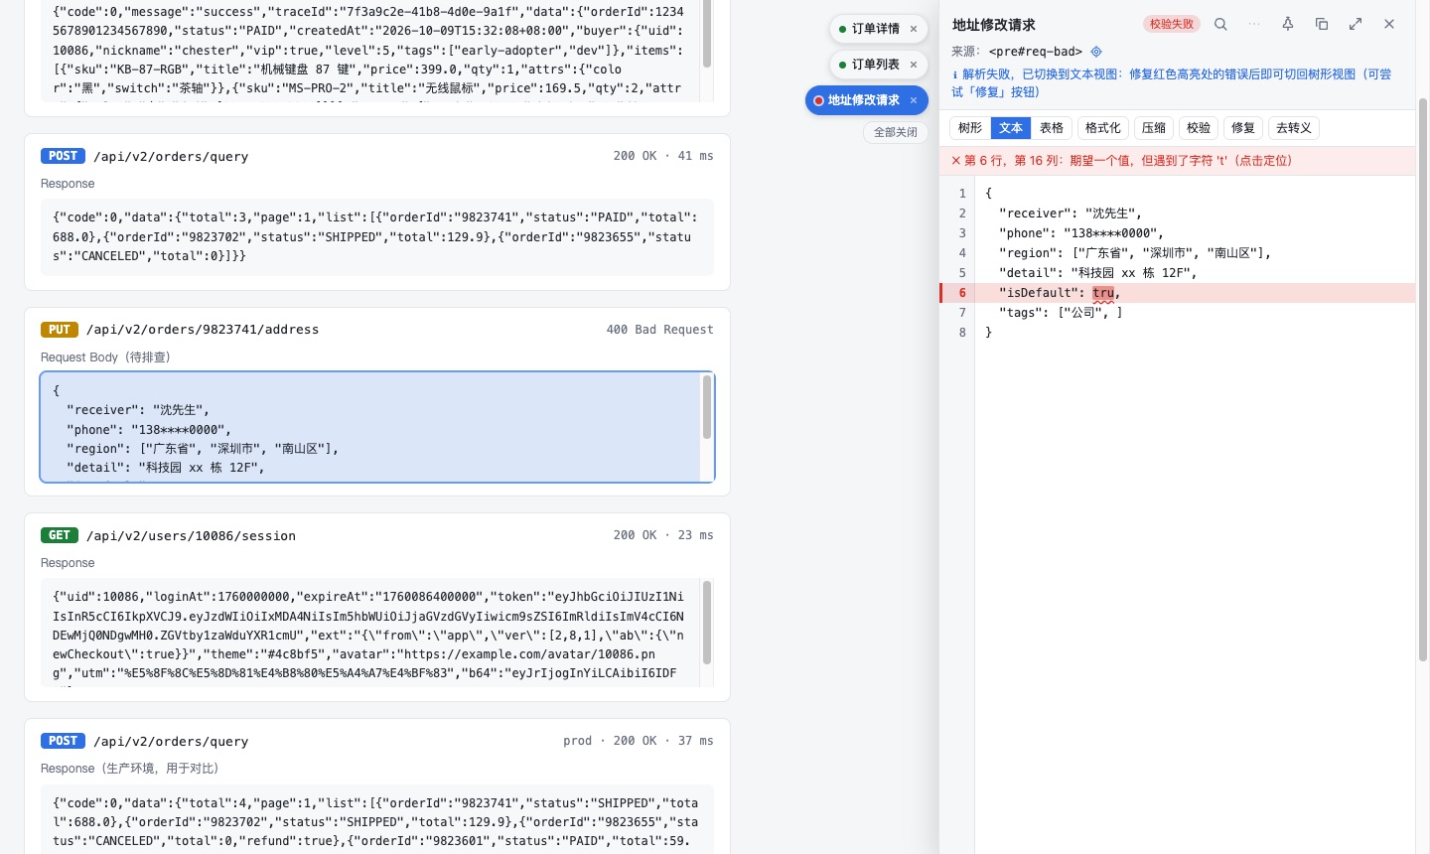
Task: Click the 格式化 button
Action: tap(1103, 128)
